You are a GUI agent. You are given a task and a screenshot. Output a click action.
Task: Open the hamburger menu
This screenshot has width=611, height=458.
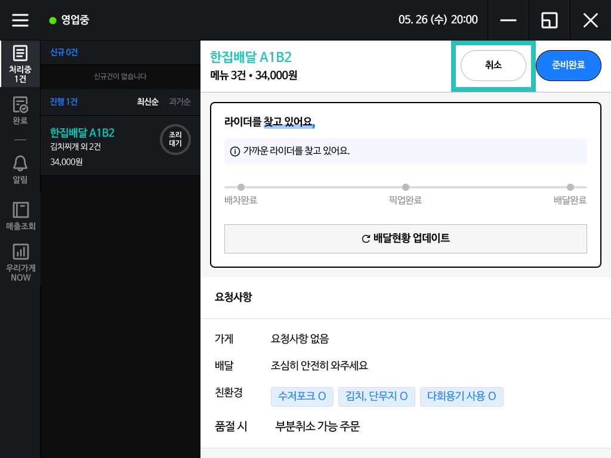point(20,20)
